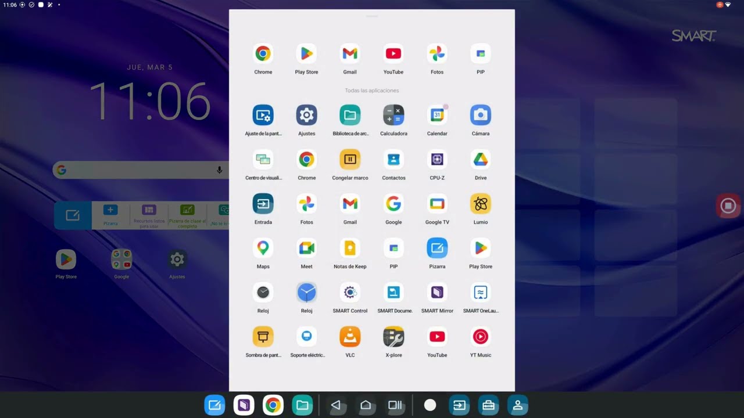Tap the taskbar Home navigation button
This screenshot has height=418, width=744.
366,405
